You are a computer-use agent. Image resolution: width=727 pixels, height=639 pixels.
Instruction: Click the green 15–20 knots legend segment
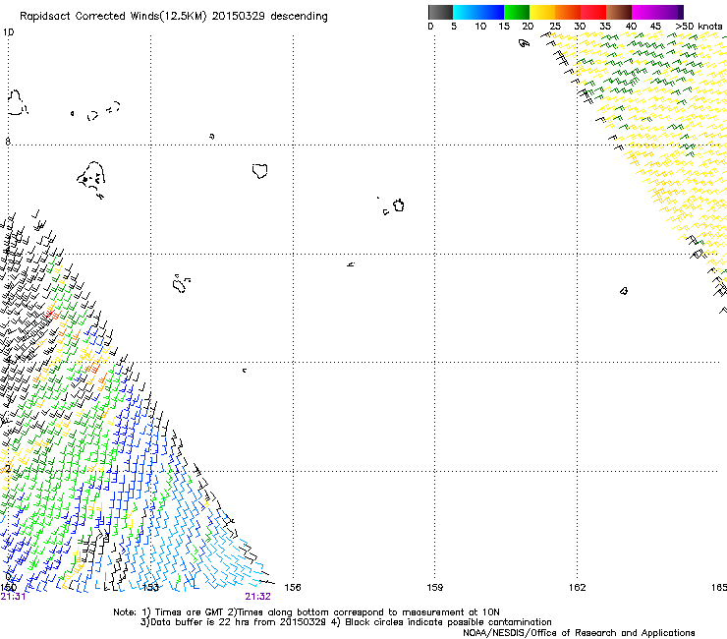coord(517,12)
